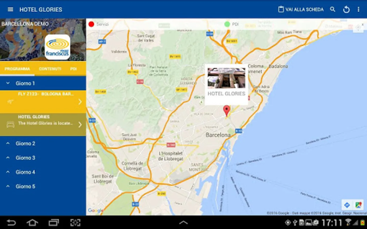Open the hamburger navigation menu

coord(10,9)
